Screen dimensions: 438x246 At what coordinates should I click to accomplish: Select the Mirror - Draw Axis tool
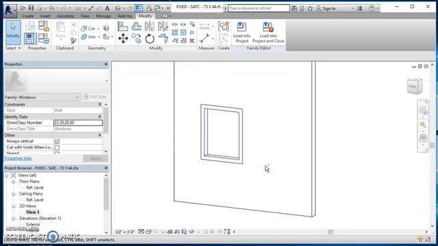click(163, 27)
